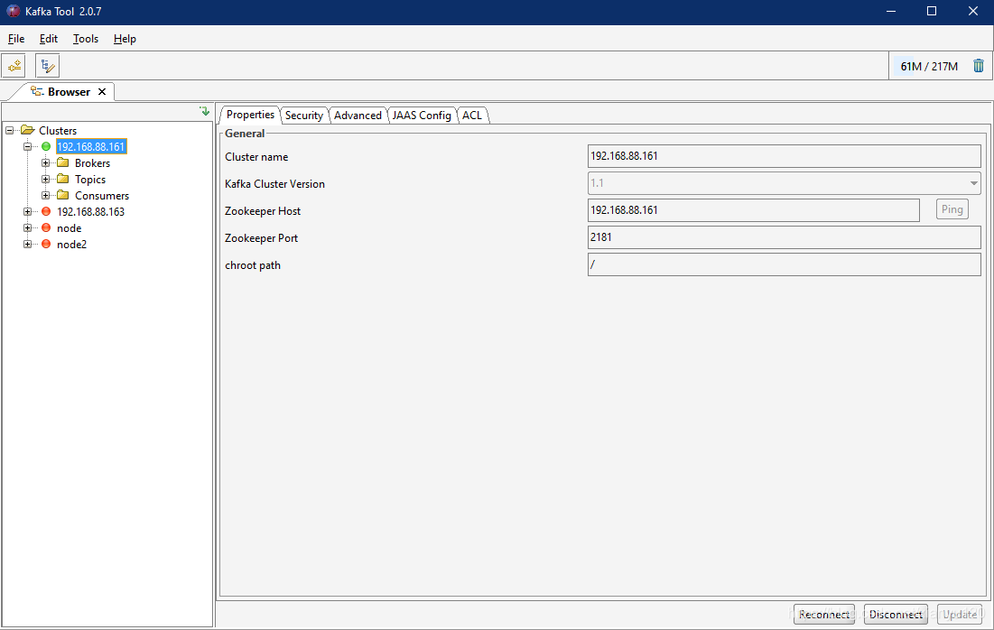The height and width of the screenshot is (630, 994).
Task: Open the File menu
Action: point(16,39)
